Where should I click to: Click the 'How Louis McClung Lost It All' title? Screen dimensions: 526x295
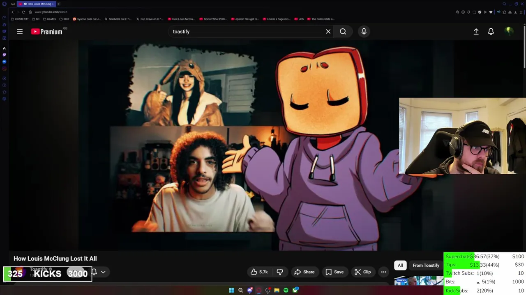[55, 259]
